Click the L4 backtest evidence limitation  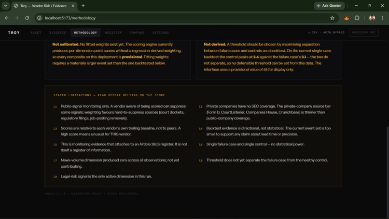[265, 131]
